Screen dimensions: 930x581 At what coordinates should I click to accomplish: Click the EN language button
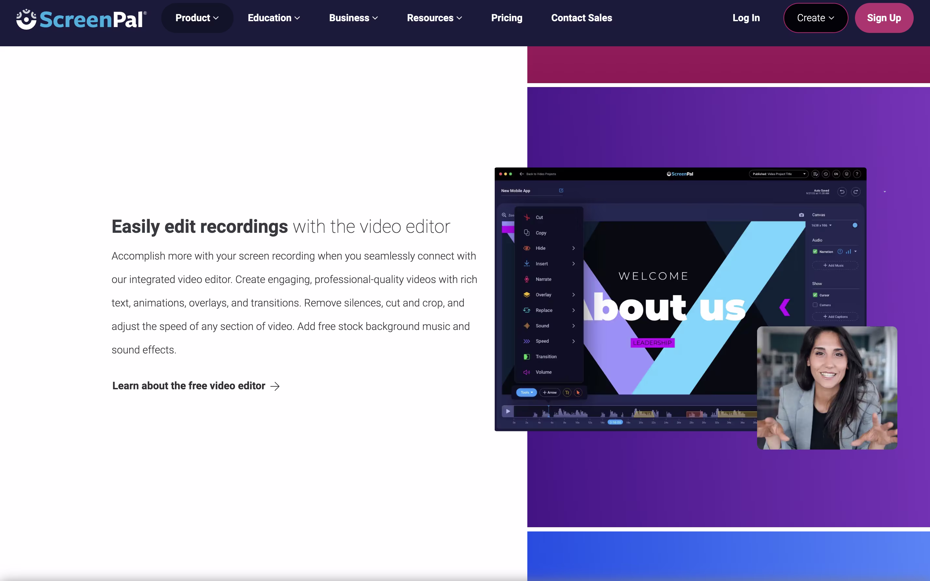click(836, 174)
